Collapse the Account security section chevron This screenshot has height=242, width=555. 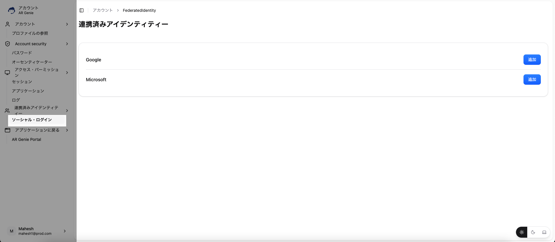[x=67, y=44]
